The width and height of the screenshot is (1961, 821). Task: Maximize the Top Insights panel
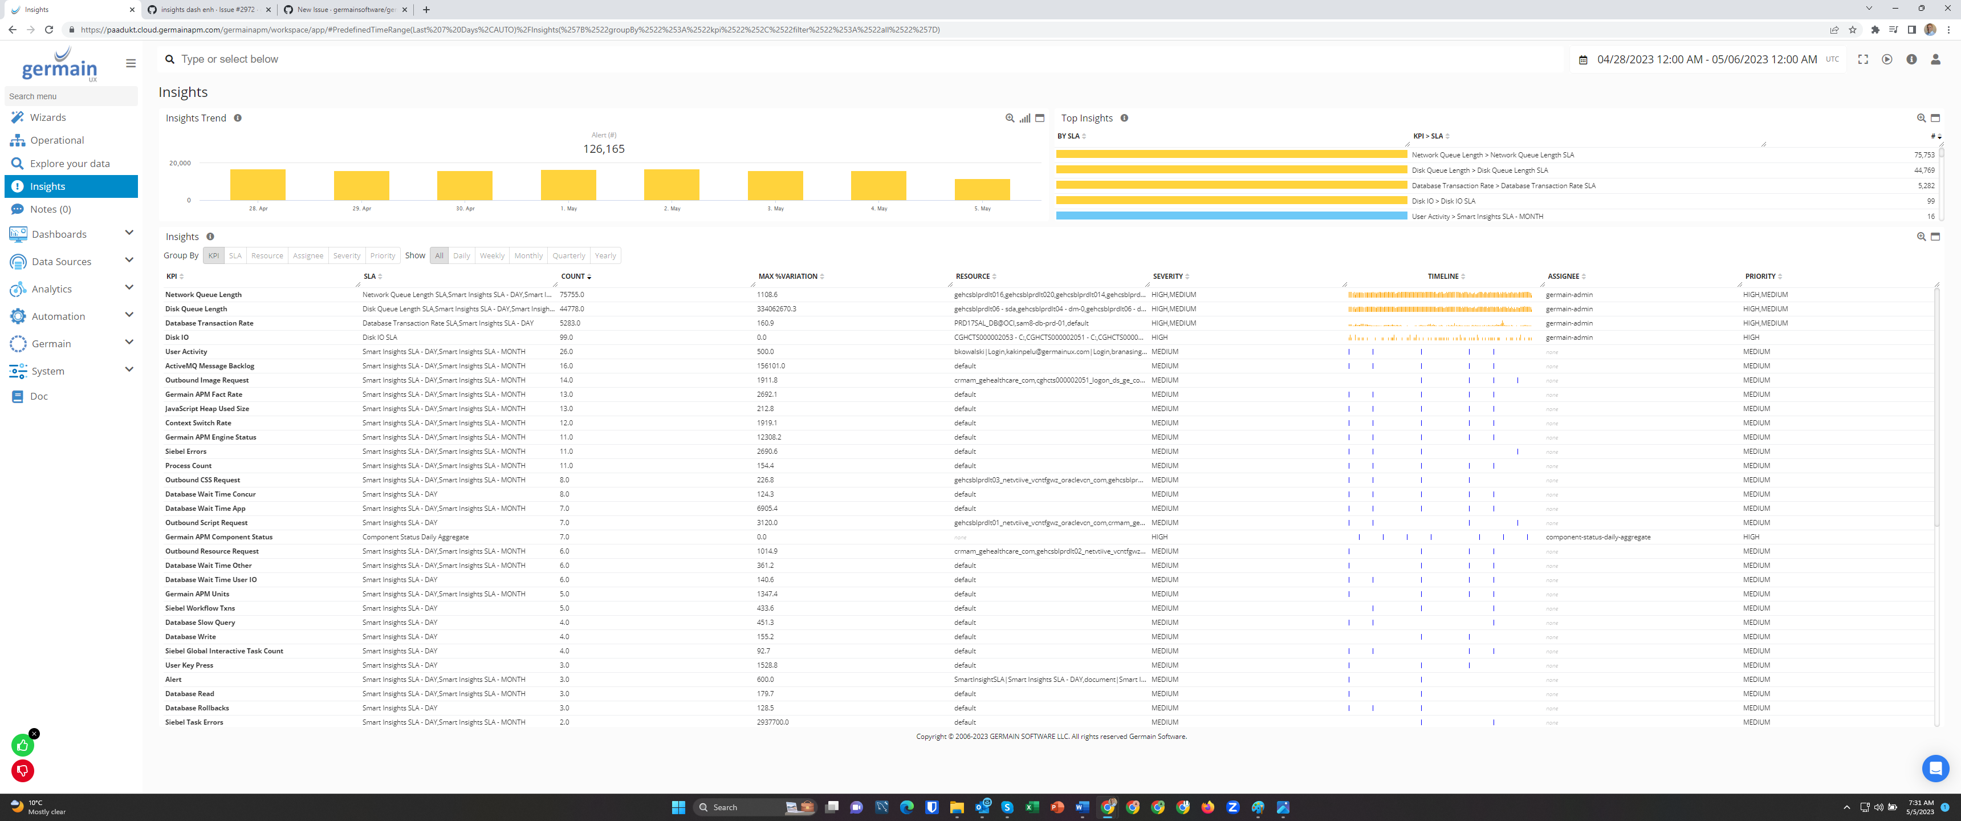tap(1936, 118)
